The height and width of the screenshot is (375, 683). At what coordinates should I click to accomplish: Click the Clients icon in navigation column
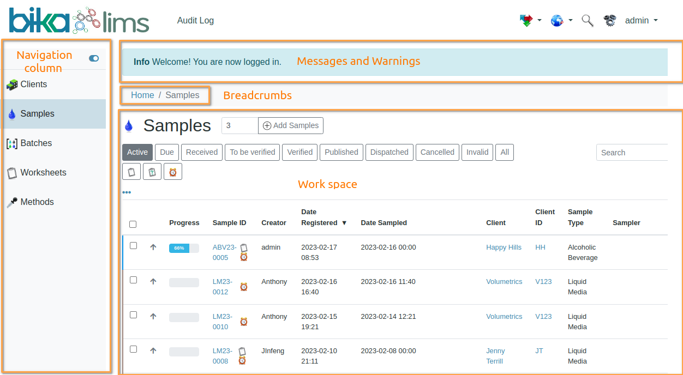[x=12, y=84]
